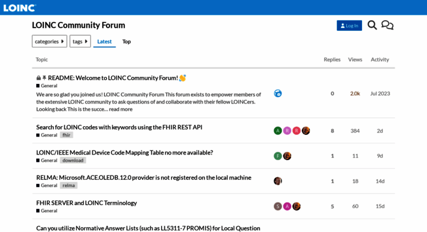Open LOINC/IEEE Medical Device Code Mapping topic
427x232 pixels.
click(x=124, y=152)
